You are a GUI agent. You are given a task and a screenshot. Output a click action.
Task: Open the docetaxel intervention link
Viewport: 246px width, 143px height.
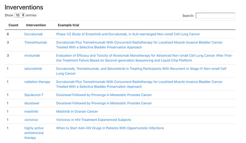click(x=32, y=103)
